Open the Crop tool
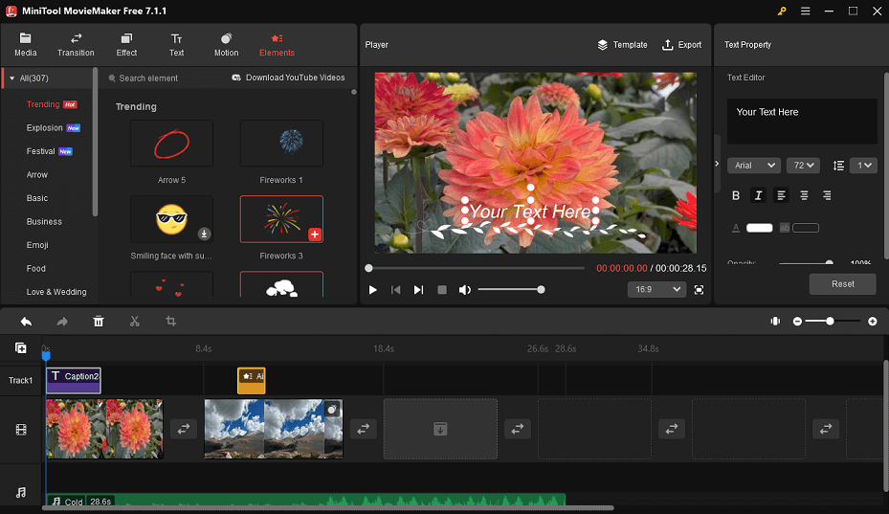 [170, 322]
